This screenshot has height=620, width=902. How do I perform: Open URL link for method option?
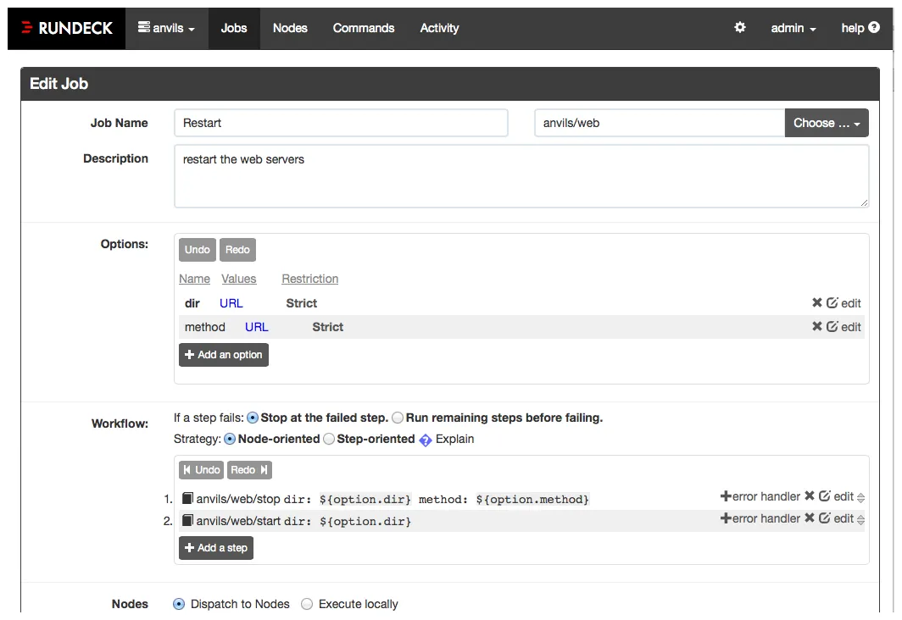coord(257,327)
